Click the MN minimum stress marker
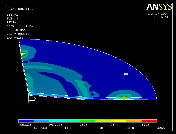Image resolution: width=176 pixels, height=134 pixels. pyautogui.click(x=126, y=74)
